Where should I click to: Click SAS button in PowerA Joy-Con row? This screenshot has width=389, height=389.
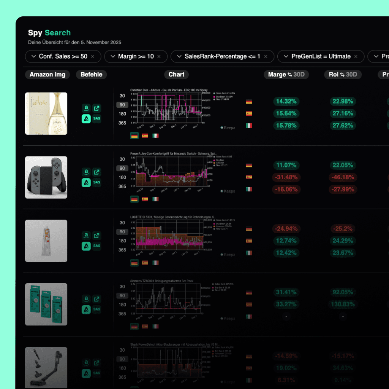pos(96,182)
